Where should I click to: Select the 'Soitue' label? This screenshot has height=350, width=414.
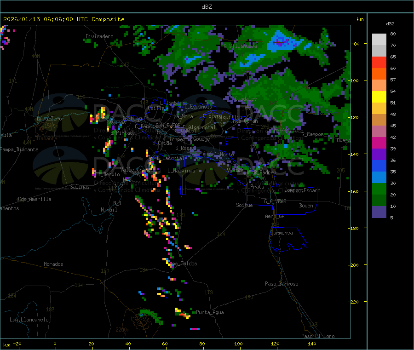pos(244,205)
